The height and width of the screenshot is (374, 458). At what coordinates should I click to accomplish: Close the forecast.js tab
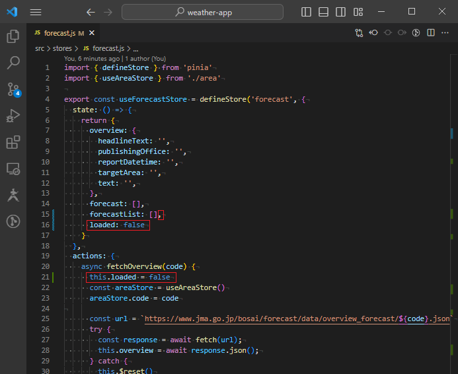[92, 33]
